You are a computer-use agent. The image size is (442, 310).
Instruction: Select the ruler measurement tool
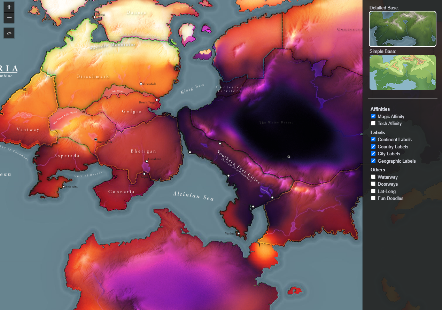9,33
